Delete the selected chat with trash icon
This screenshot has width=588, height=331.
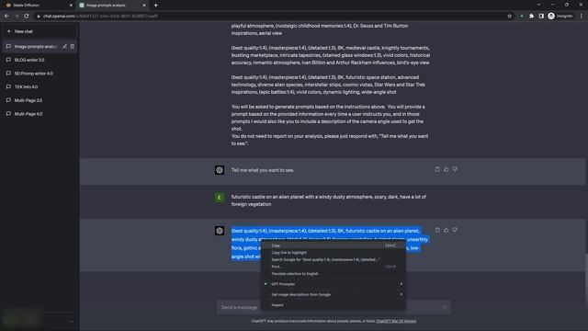pyautogui.click(x=73, y=47)
